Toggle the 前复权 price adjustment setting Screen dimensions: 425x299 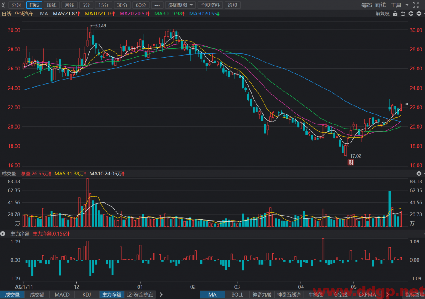382,14
